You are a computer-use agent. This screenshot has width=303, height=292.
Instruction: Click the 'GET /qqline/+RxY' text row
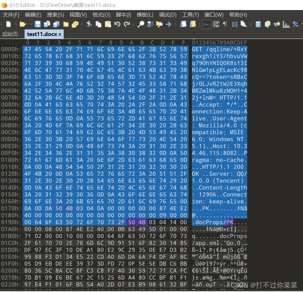tap(219, 49)
